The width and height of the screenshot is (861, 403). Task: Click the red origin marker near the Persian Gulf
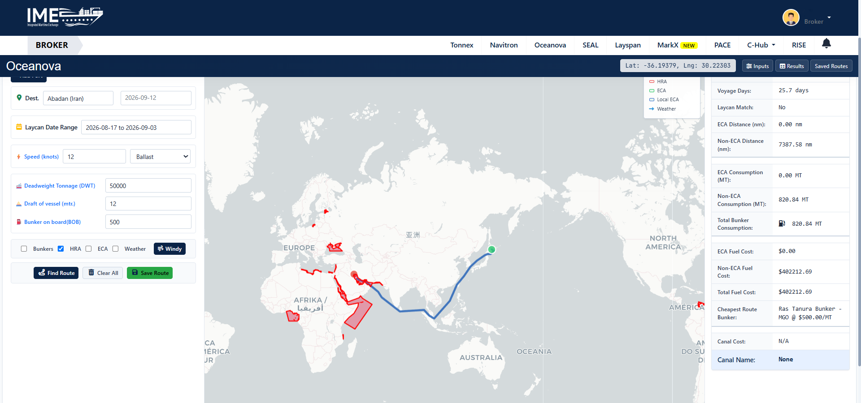(x=354, y=274)
